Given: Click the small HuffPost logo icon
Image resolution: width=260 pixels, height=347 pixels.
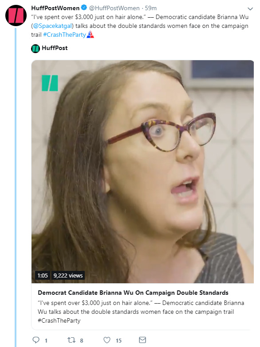Looking at the screenshot, I should pyautogui.click(x=35, y=48).
